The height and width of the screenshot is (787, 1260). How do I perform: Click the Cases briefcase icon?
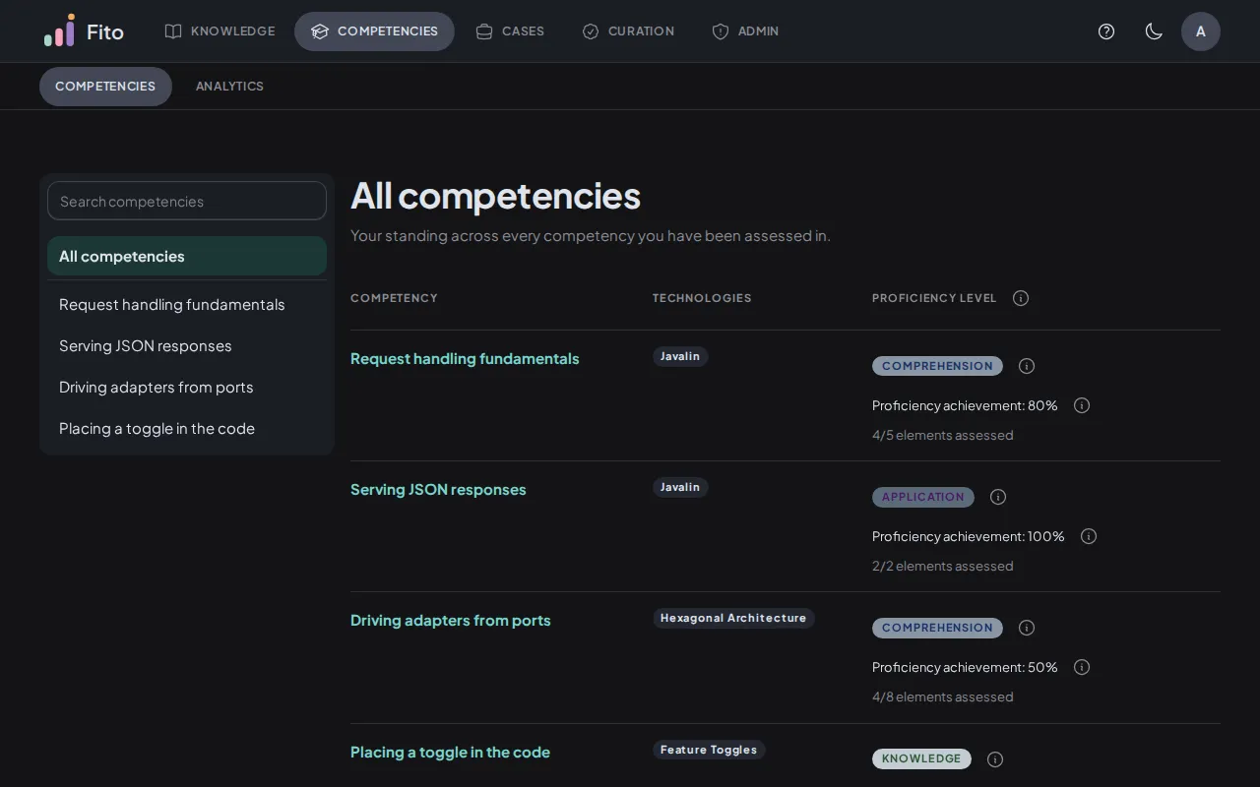click(484, 31)
